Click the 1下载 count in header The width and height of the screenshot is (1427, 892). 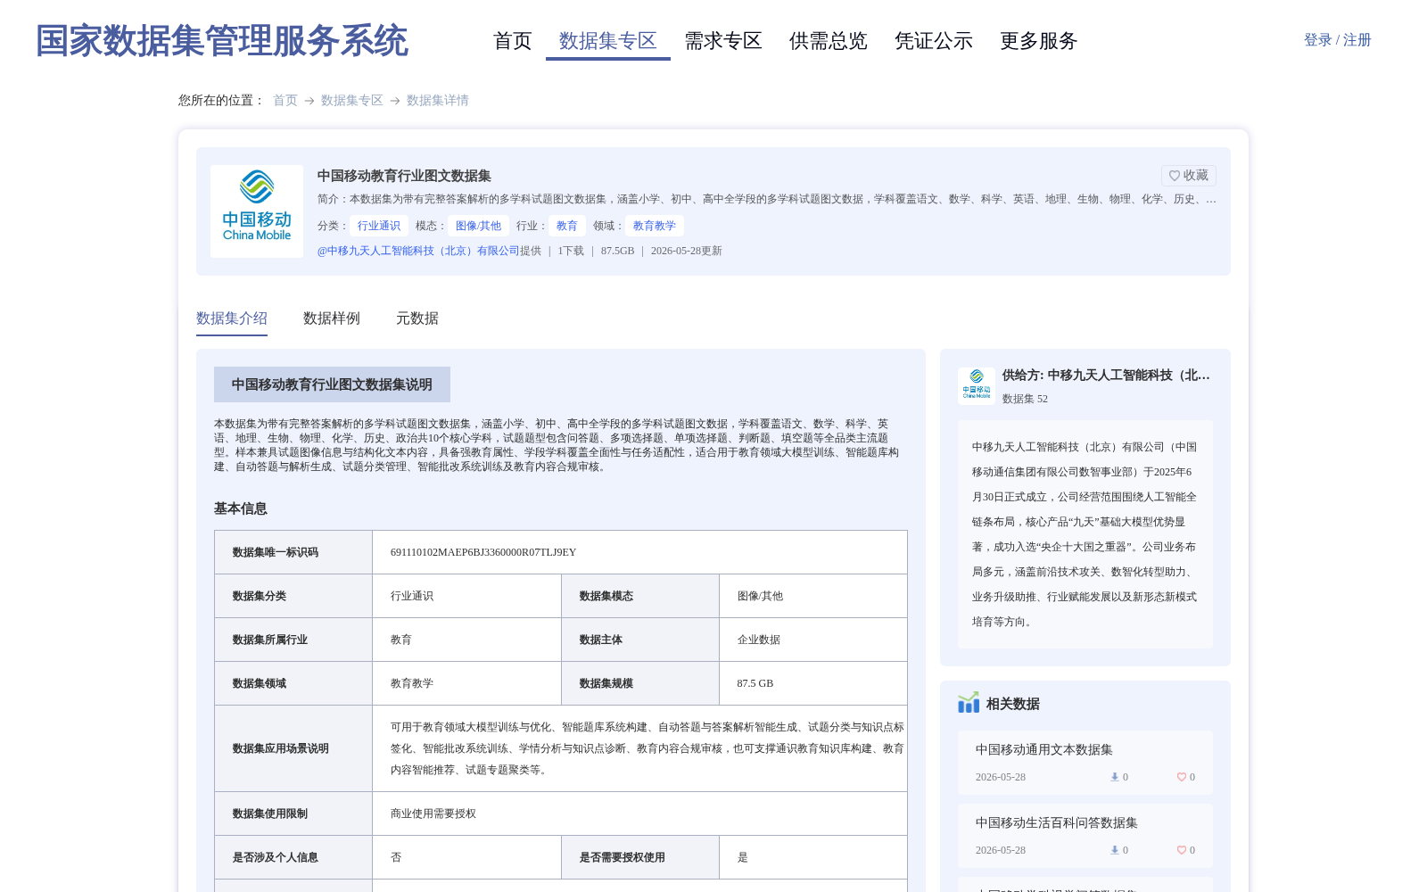click(x=571, y=251)
